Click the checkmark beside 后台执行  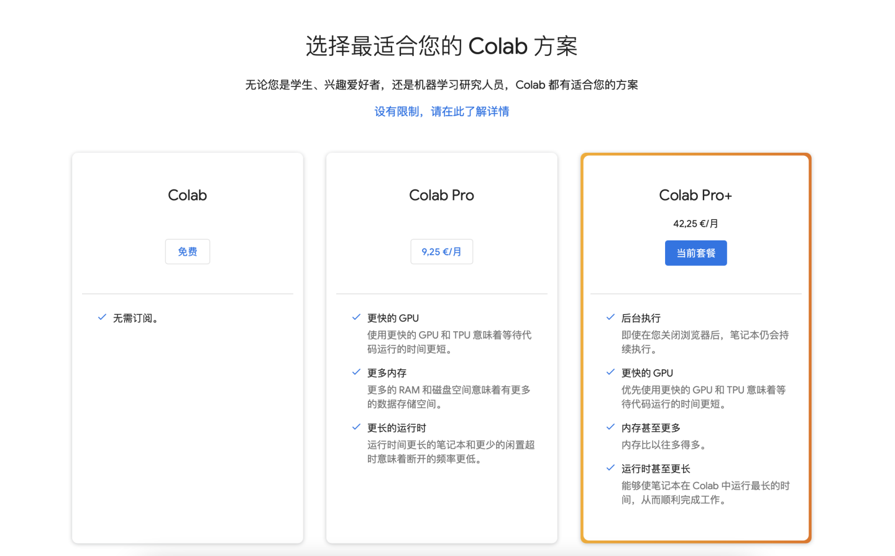coord(610,317)
